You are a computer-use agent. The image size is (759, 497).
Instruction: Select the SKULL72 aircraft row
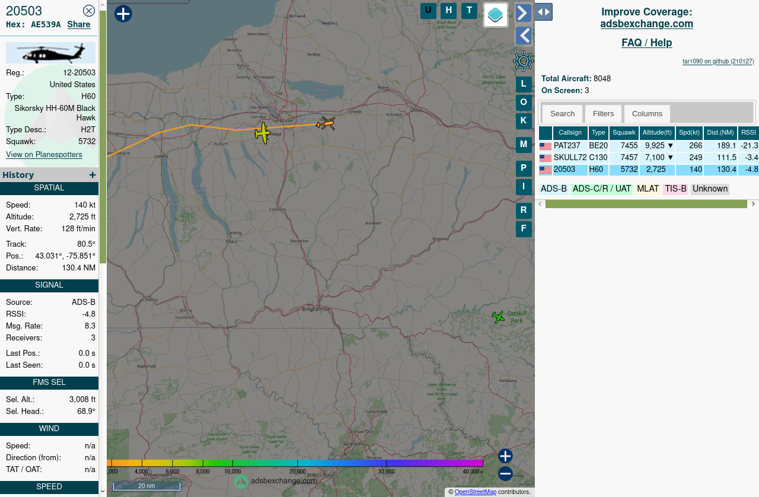point(649,158)
